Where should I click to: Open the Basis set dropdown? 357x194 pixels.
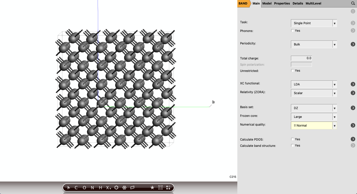[334, 108]
